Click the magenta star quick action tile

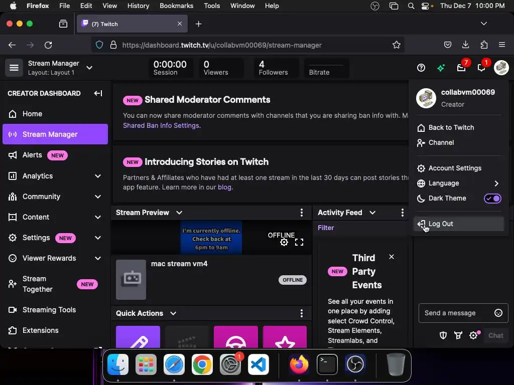(285, 336)
